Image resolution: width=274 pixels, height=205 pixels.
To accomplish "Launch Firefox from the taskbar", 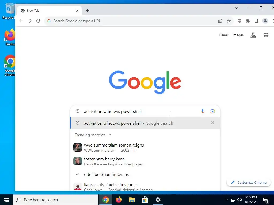I will [x=119, y=200].
